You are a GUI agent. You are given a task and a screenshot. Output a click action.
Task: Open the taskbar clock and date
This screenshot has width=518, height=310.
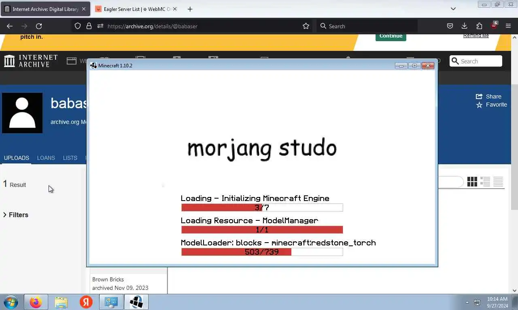497,302
